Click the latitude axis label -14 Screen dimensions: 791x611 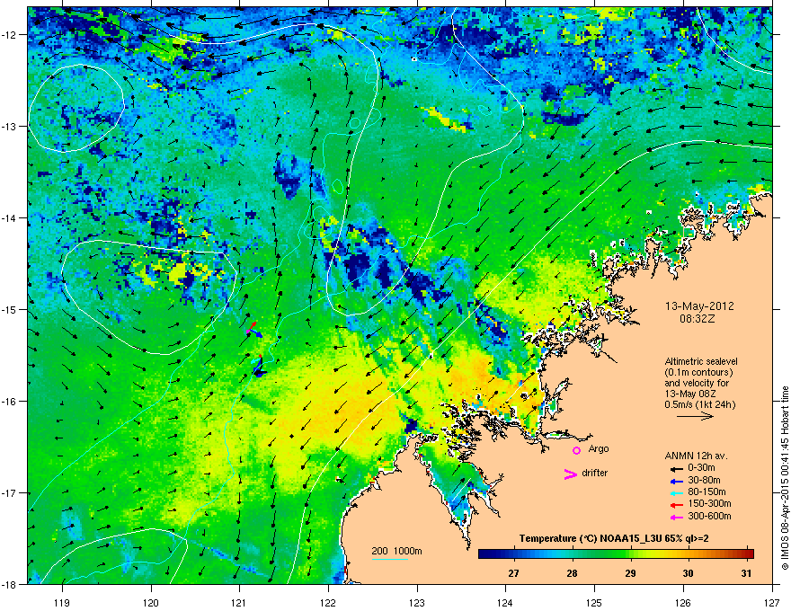point(9,217)
